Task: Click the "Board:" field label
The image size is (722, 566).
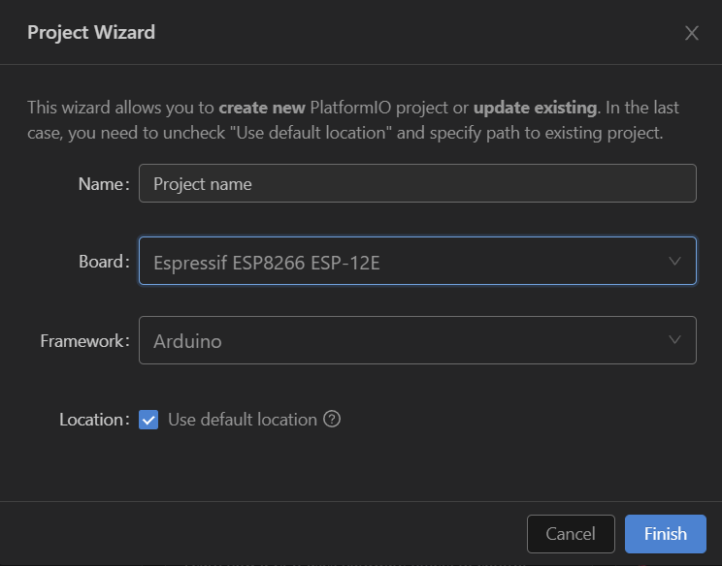Action: tap(103, 261)
